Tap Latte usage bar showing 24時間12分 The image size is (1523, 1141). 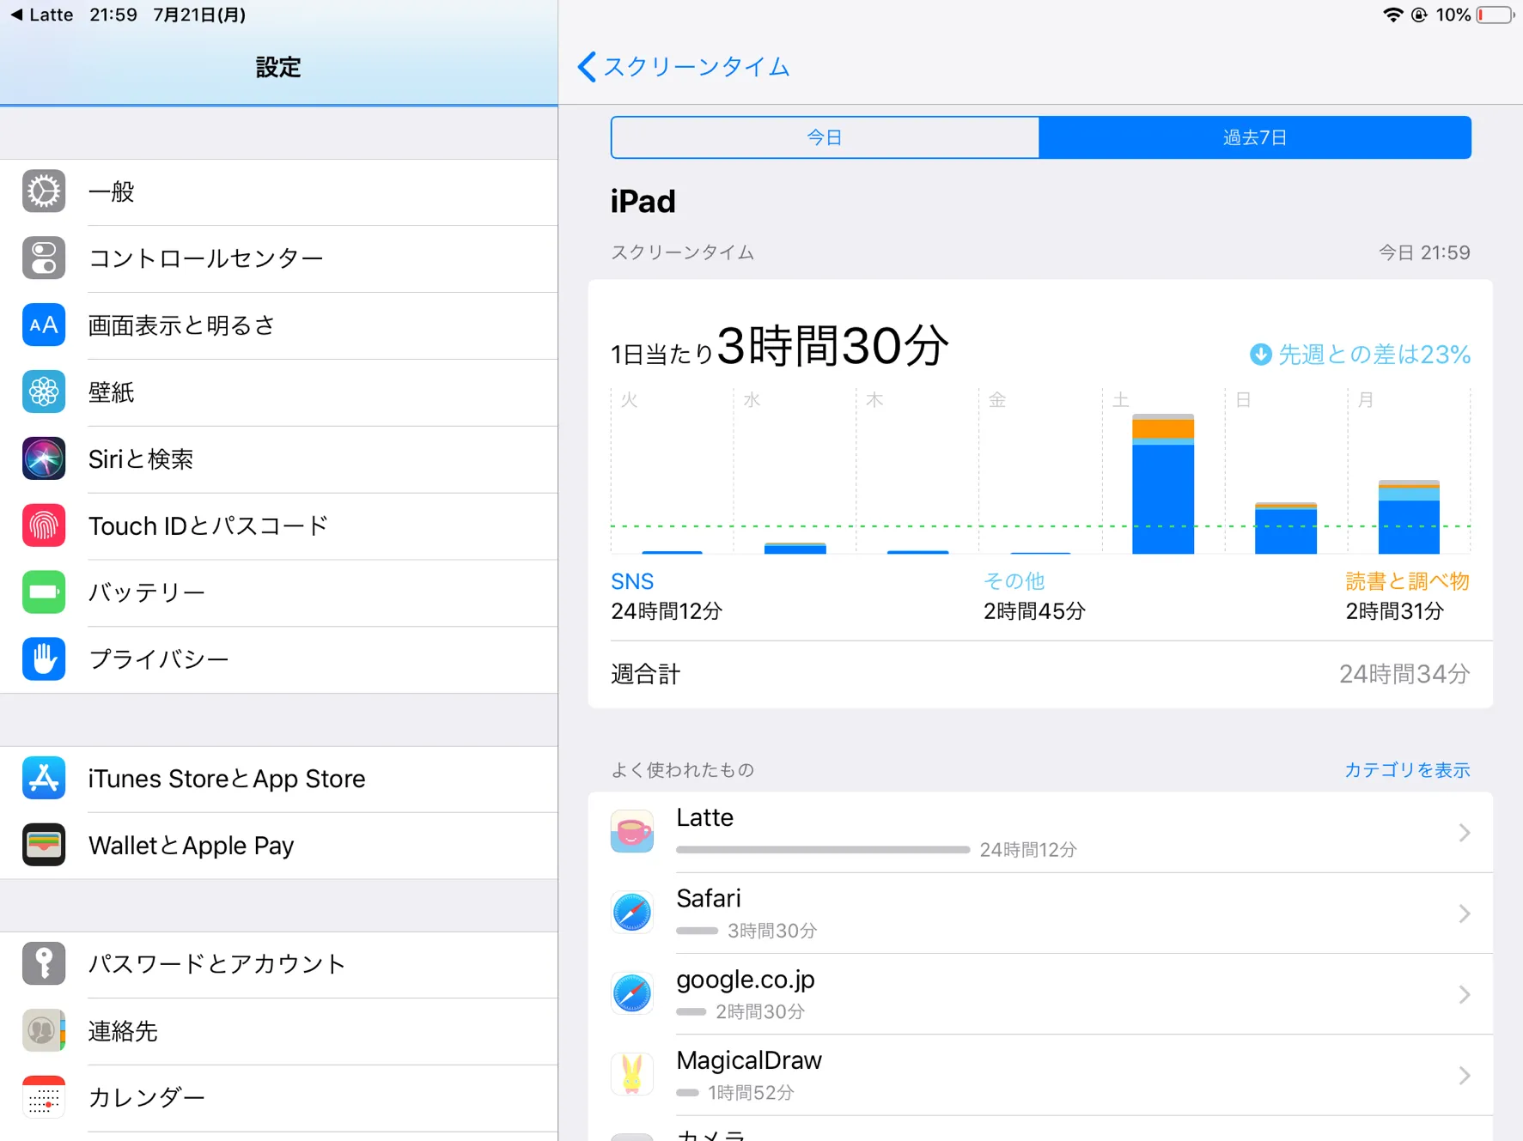[823, 850]
